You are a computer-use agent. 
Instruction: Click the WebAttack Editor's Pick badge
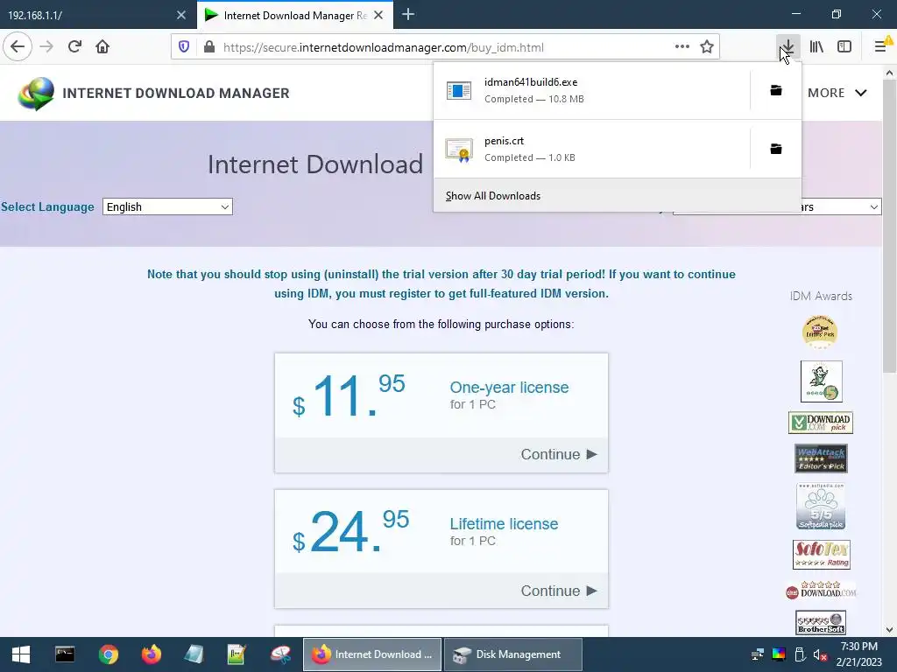(x=821, y=458)
